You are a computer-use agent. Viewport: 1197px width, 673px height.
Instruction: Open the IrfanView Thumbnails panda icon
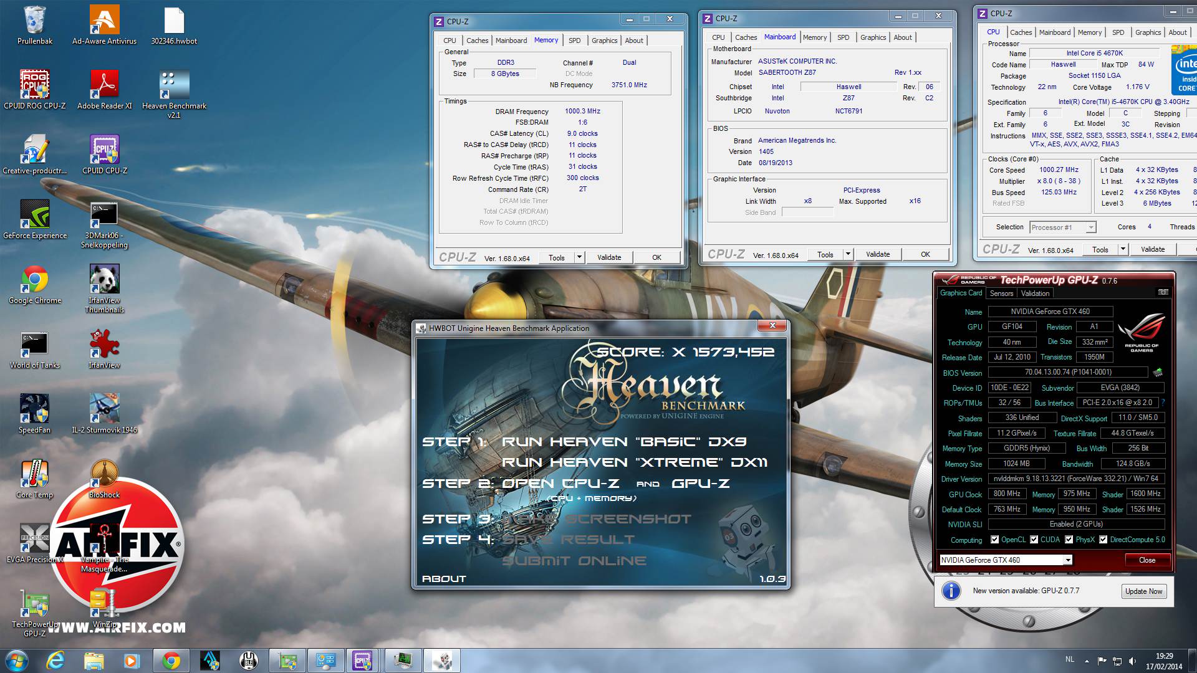click(104, 289)
